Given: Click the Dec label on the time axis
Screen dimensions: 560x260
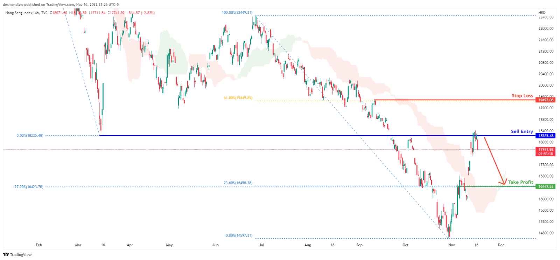Looking at the screenshot, I should click(501, 245).
